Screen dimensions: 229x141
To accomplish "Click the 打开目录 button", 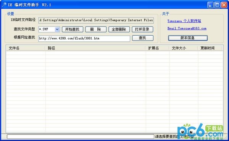I will click(142, 29).
